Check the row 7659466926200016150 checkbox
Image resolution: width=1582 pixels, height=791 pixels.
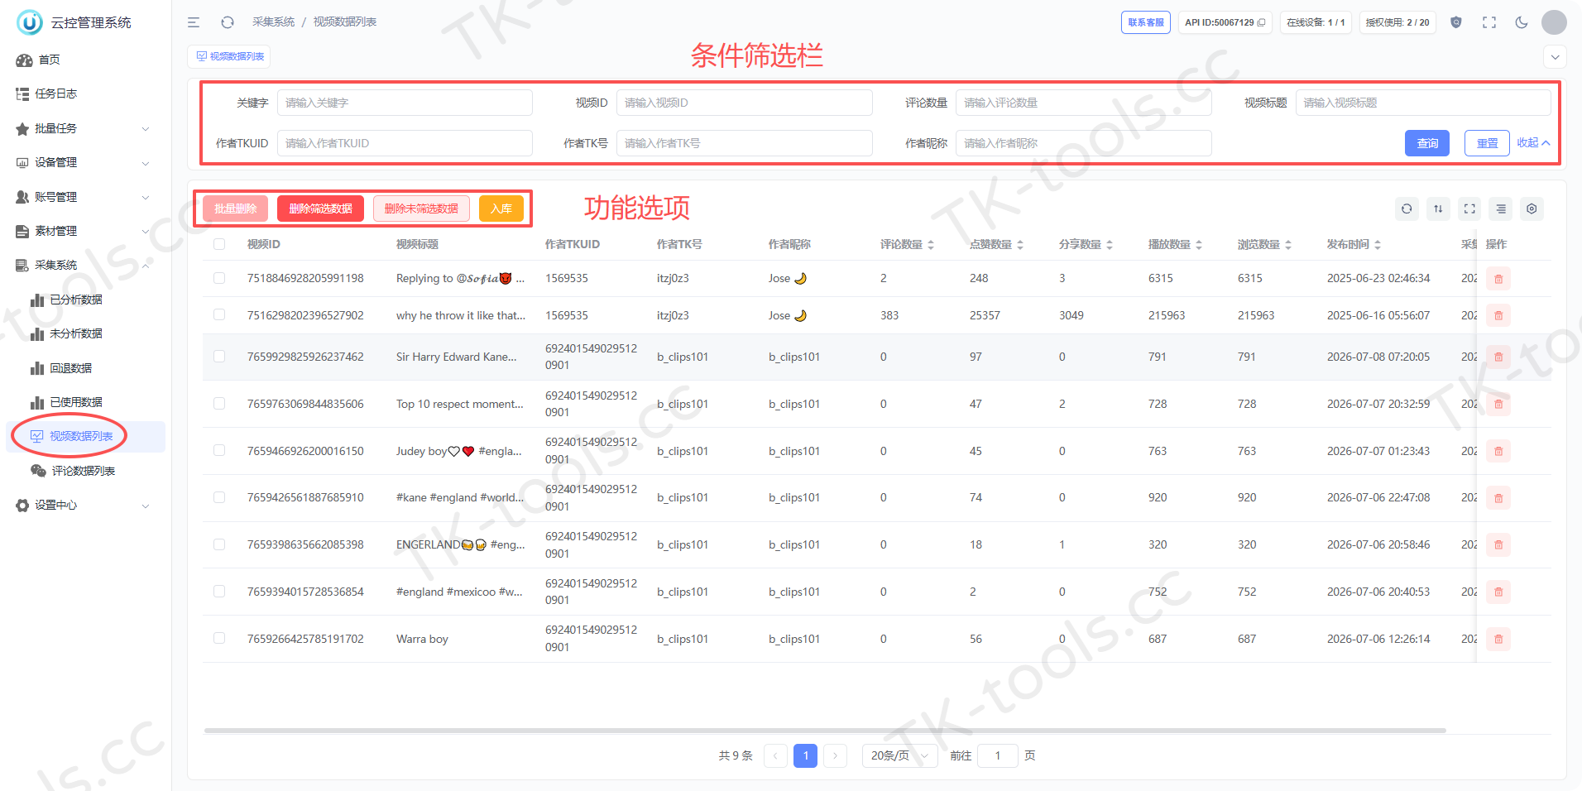tap(219, 450)
